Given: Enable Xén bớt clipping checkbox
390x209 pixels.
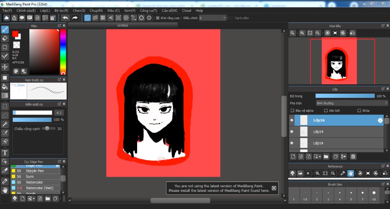Looking at the screenshot, I should point(326,110).
